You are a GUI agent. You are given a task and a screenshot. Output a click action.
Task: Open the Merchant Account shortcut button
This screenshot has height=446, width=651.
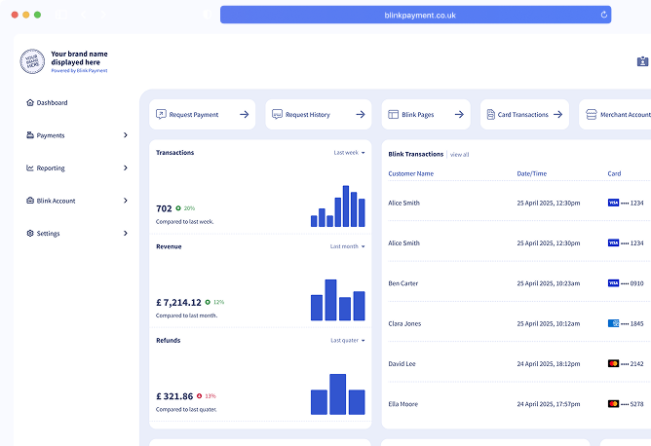(615, 115)
